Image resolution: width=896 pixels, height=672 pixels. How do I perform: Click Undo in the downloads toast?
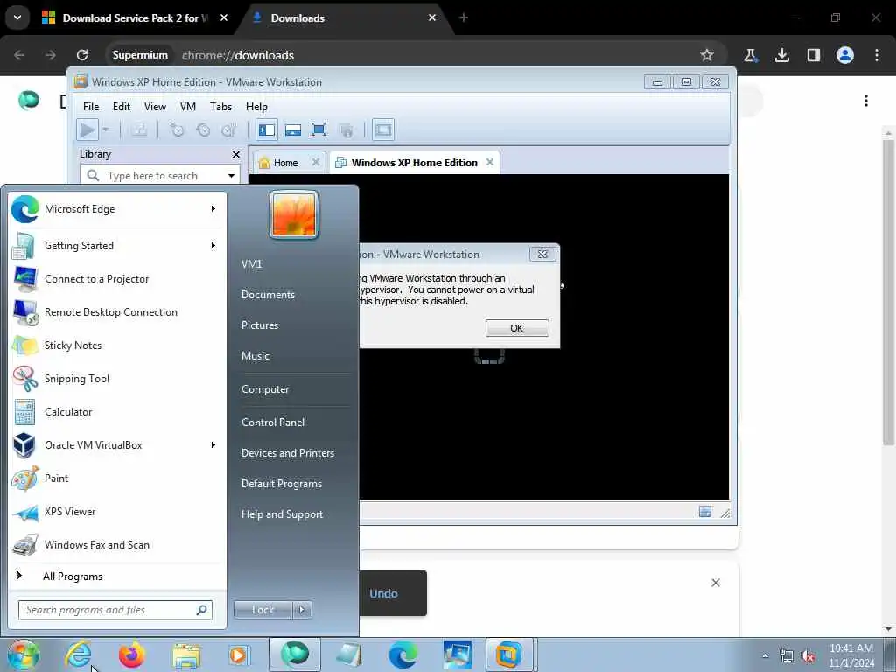click(383, 594)
